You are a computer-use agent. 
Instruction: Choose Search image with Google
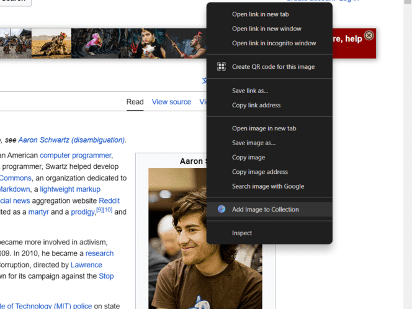[x=269, y=186]
